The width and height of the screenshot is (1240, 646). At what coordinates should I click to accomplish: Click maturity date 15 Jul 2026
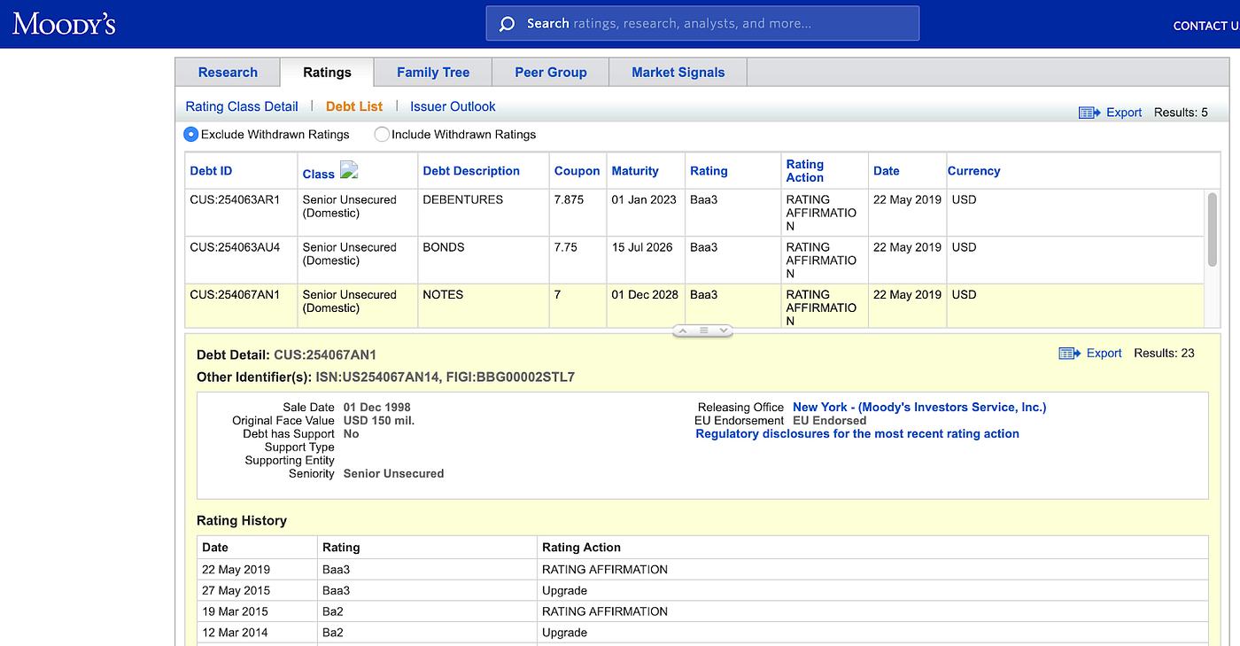pyautogui.click(x=643, y=248)
